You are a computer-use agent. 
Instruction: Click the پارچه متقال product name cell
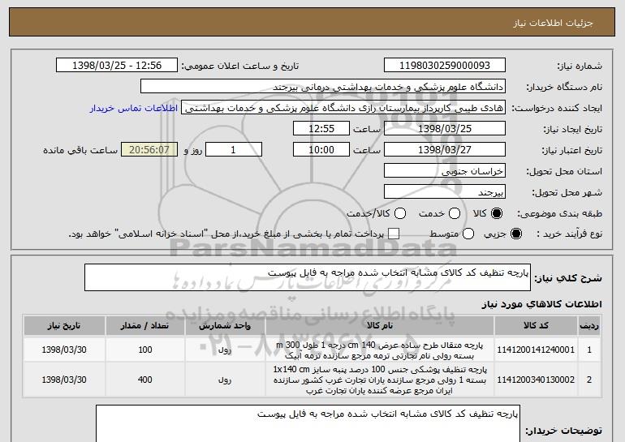[380, 350]
